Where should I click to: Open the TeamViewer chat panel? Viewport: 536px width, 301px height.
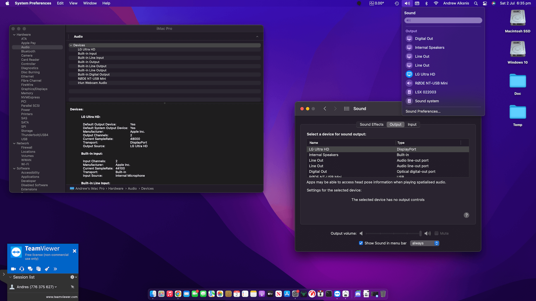coord(30,269)
